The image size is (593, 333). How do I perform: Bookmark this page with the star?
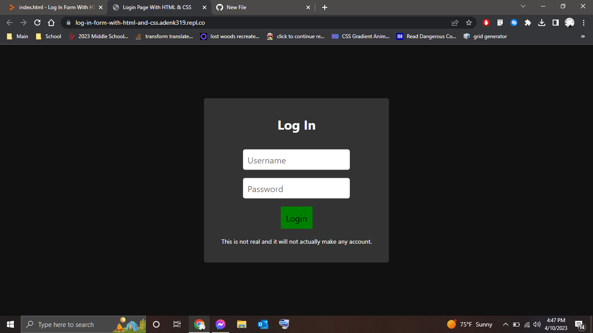(x=469, y=23)
